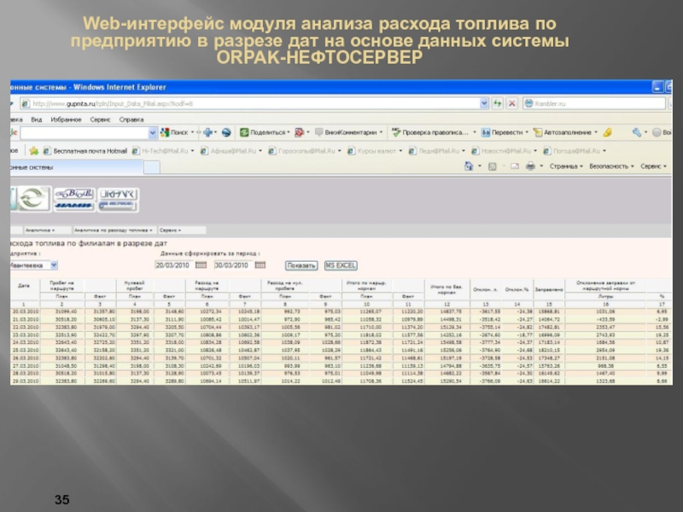Open the Избранное menu

point(66,119)
